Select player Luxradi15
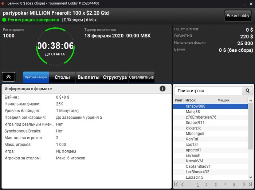 pos(211,177)
